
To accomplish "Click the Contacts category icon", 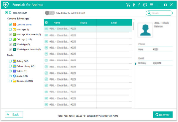I will pos(14,25).
